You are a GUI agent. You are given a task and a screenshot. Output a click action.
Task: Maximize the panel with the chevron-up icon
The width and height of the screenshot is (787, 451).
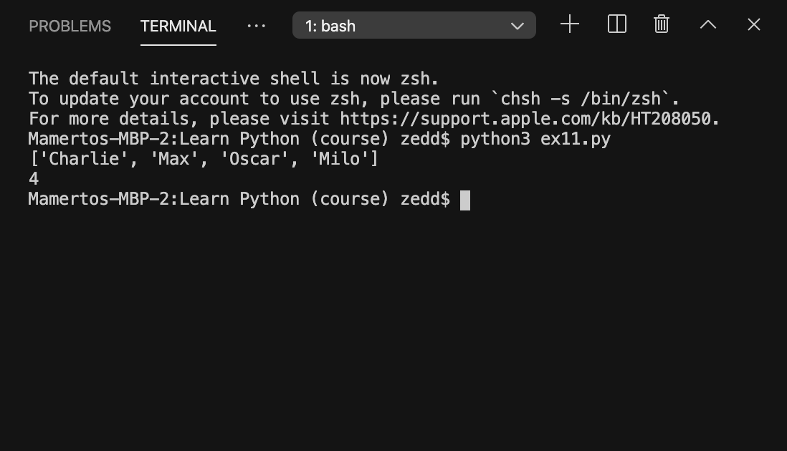point(707,24)
